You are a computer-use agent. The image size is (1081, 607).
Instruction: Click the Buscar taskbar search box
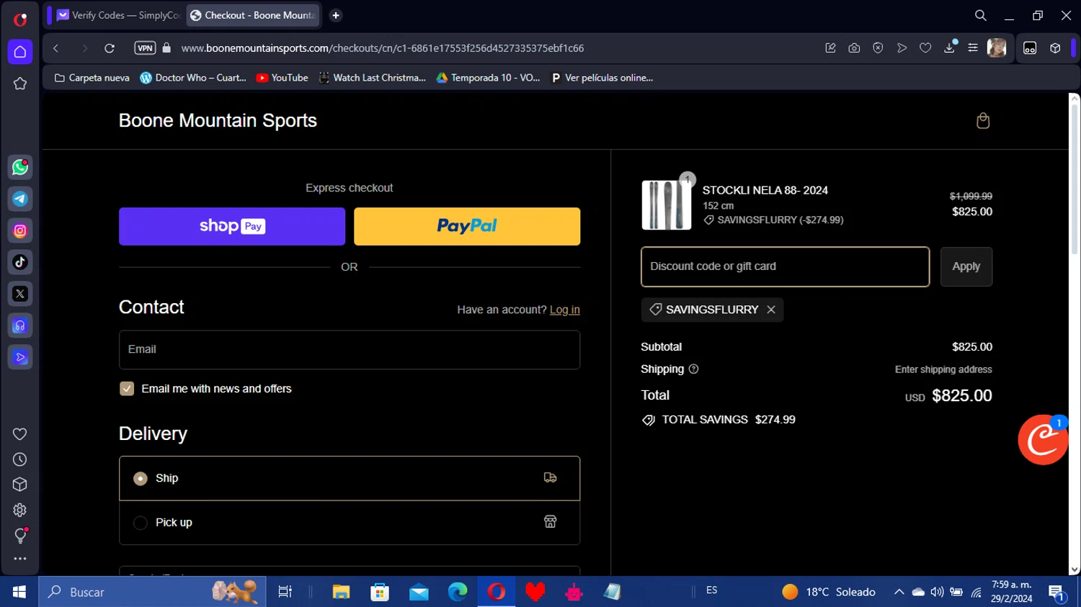point(152,592)
